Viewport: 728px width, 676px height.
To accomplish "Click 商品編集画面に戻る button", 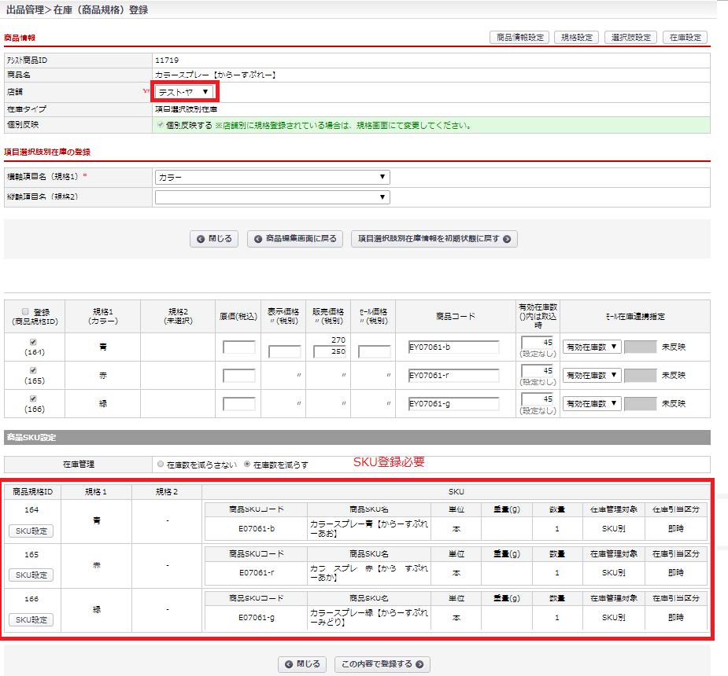I will point(295,239).
